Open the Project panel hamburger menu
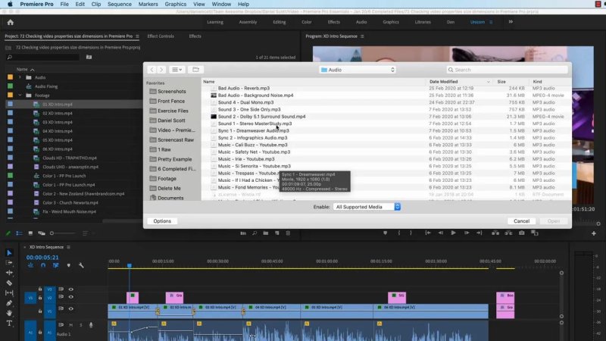The width and height of the screenshot is (606, 341). (137, 36)
